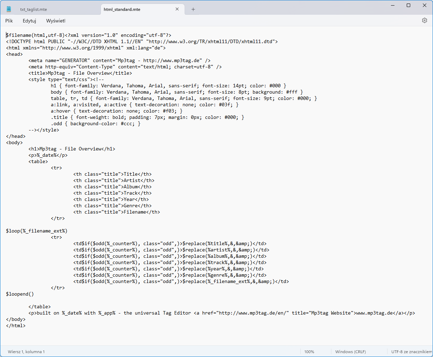Click the h1 font-family CSS line
Image resolution: width=433 pixels, height=357 pixels.
169,86
